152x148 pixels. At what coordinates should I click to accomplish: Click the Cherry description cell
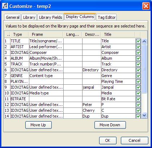pos(92,110)
